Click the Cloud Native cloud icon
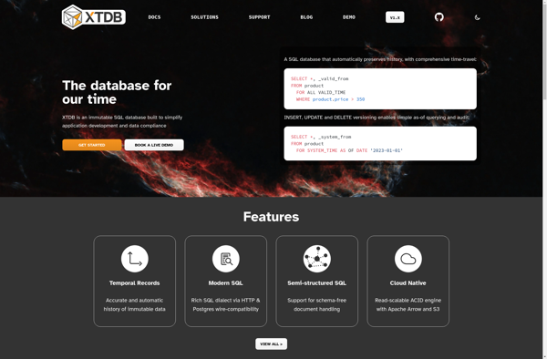Screen dimensions: 547x359 click(408, 259)
